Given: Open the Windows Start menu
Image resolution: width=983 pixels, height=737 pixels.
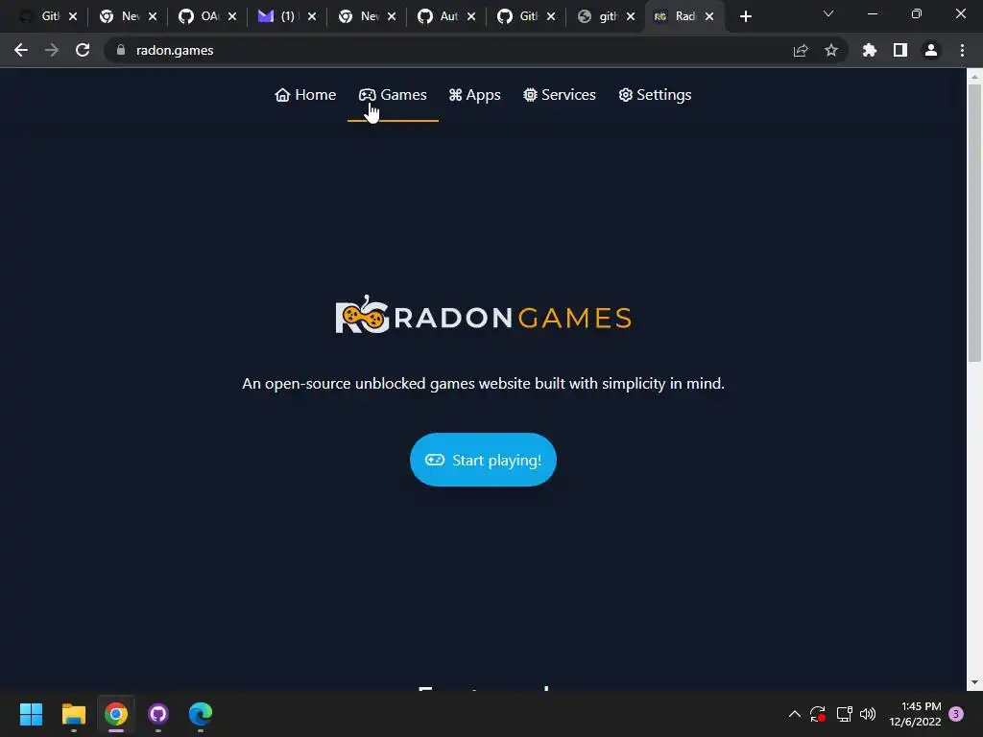Looking at the screenshot, I should point(31,714).
